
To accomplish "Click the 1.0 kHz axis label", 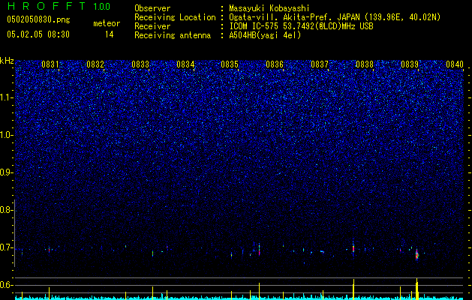I will [7, 135].
